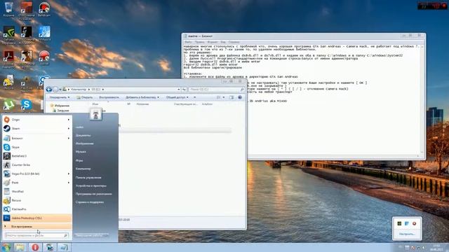449x252 pixels.
Task: Launch Battlefield 3 from the Start menu
Action: coord(37,156)
